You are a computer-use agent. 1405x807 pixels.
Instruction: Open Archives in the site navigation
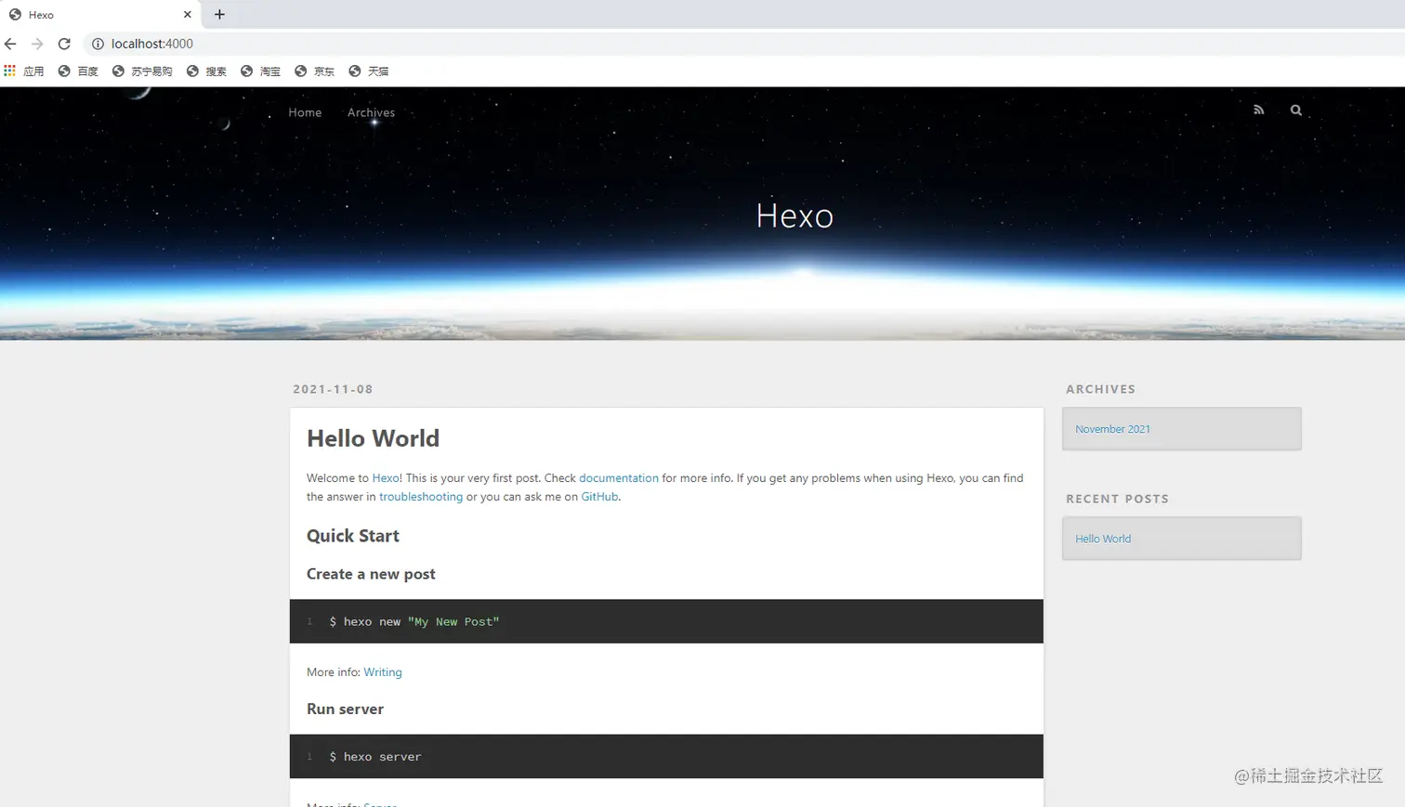[x=371, y=112]
